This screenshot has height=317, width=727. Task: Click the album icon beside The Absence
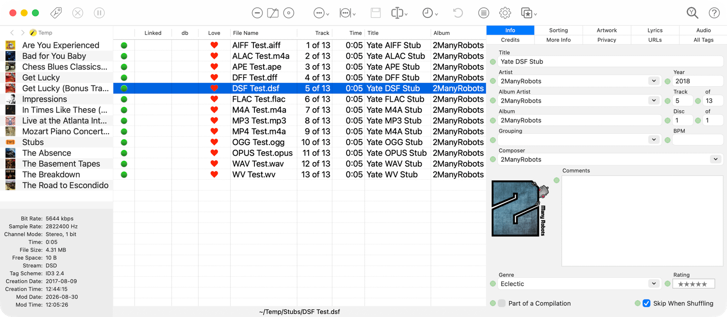click(x=10, y=153)
